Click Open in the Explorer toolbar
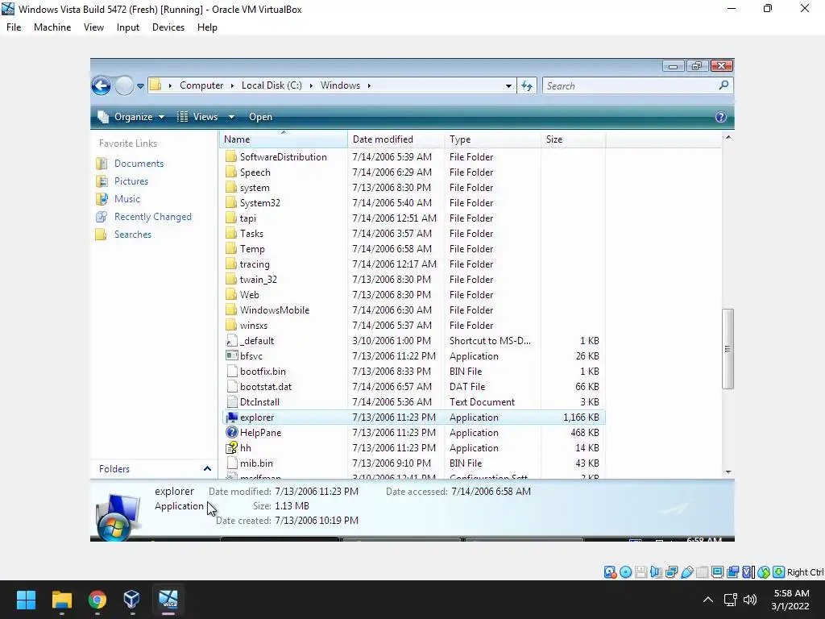The image size is (825, 619). pos(260,117)
